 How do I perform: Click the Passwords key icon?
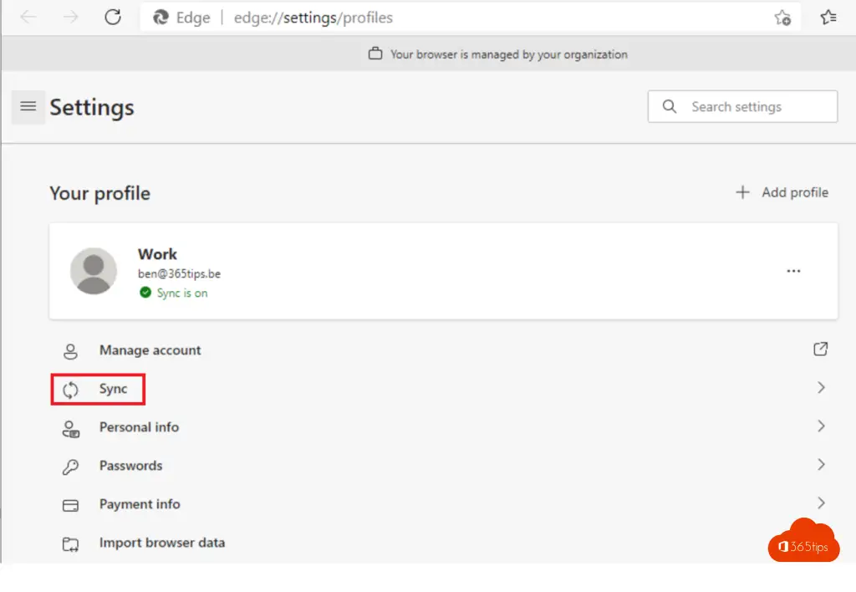click(70, 467)
